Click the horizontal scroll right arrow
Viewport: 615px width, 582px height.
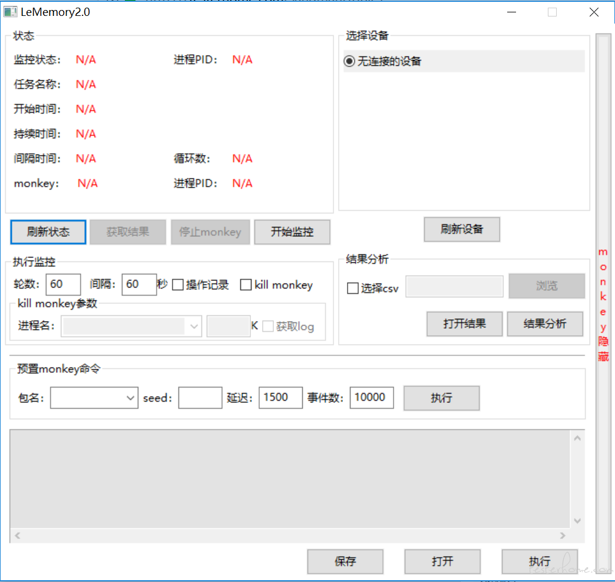tap(563, 535)
